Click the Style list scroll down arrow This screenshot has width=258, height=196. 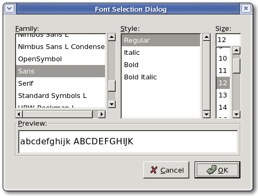coord(206,115)
